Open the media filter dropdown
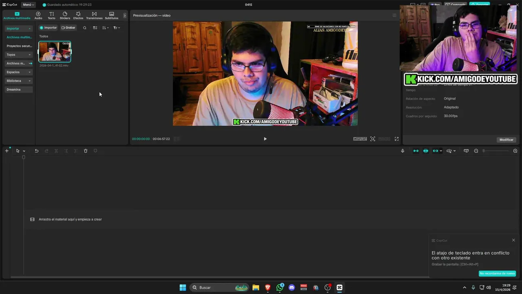 [x=116, y=28]
